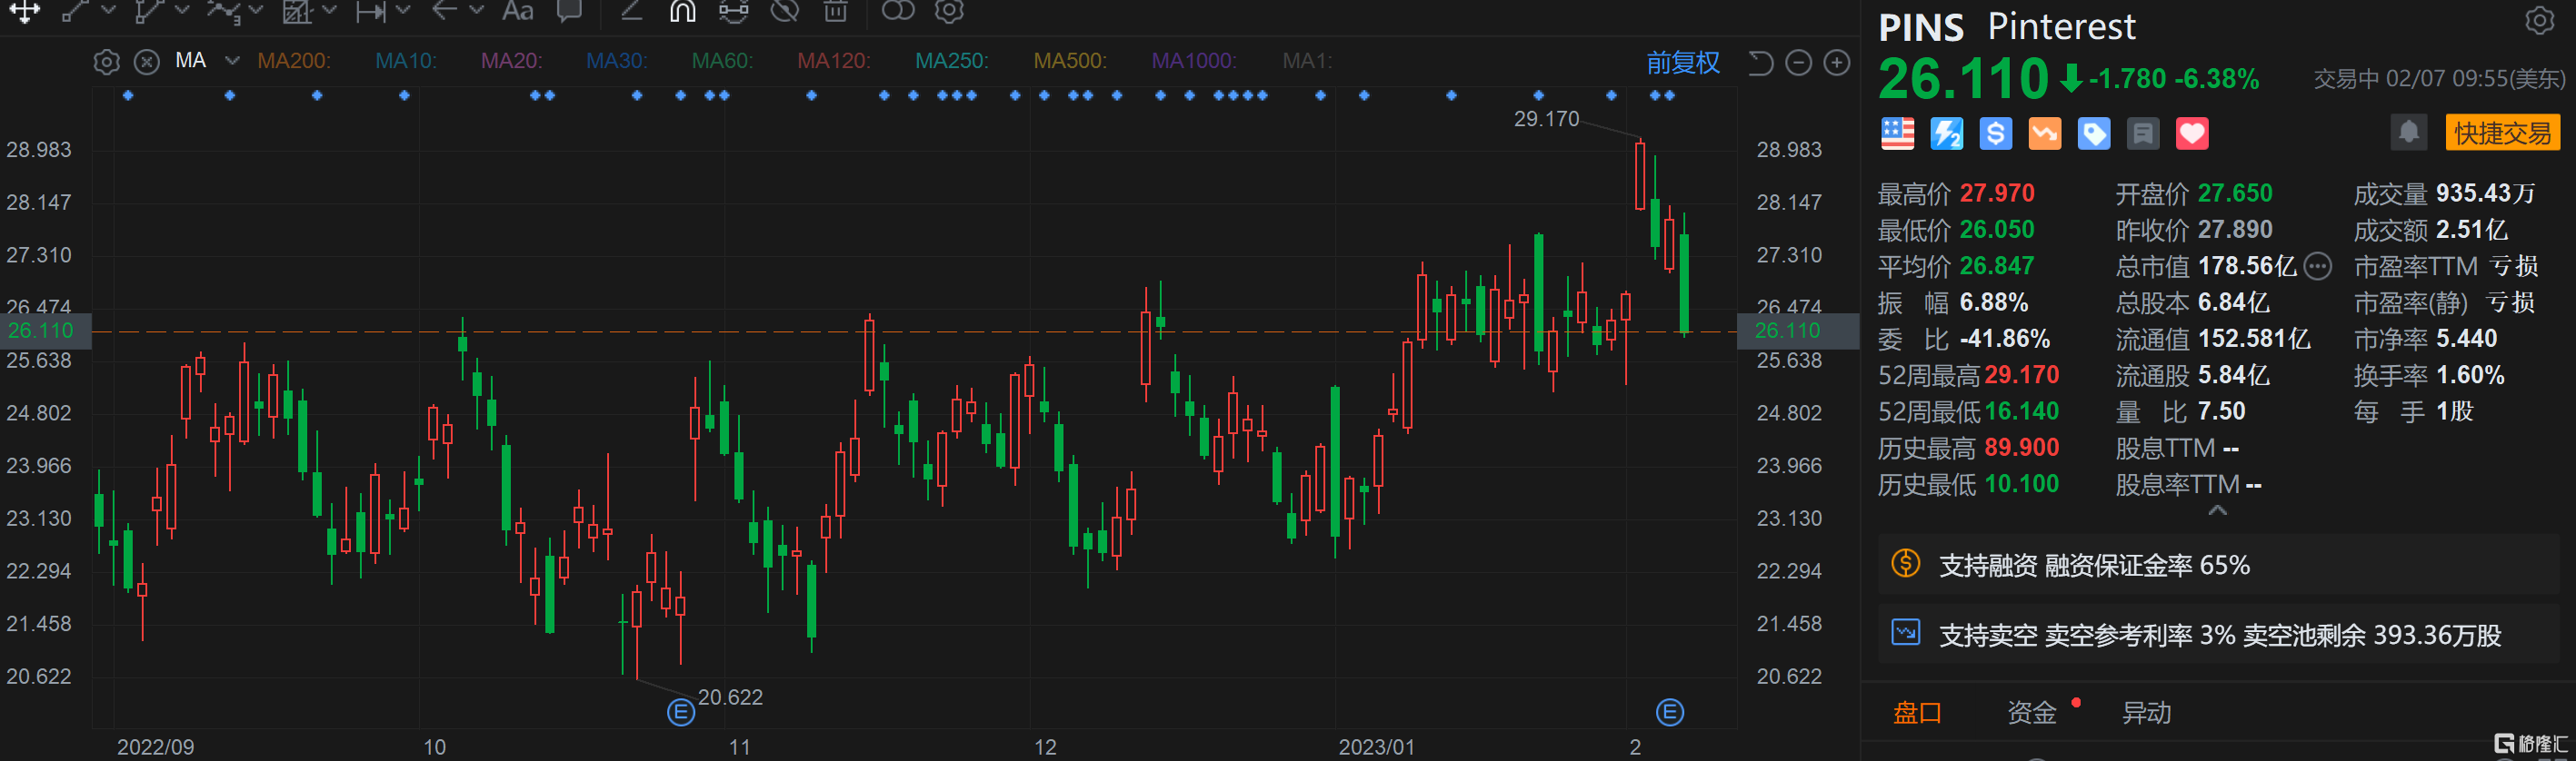Select the trend line drawing tool
2576x761 pixels.
pyautogui.click(x=75, y=11)
